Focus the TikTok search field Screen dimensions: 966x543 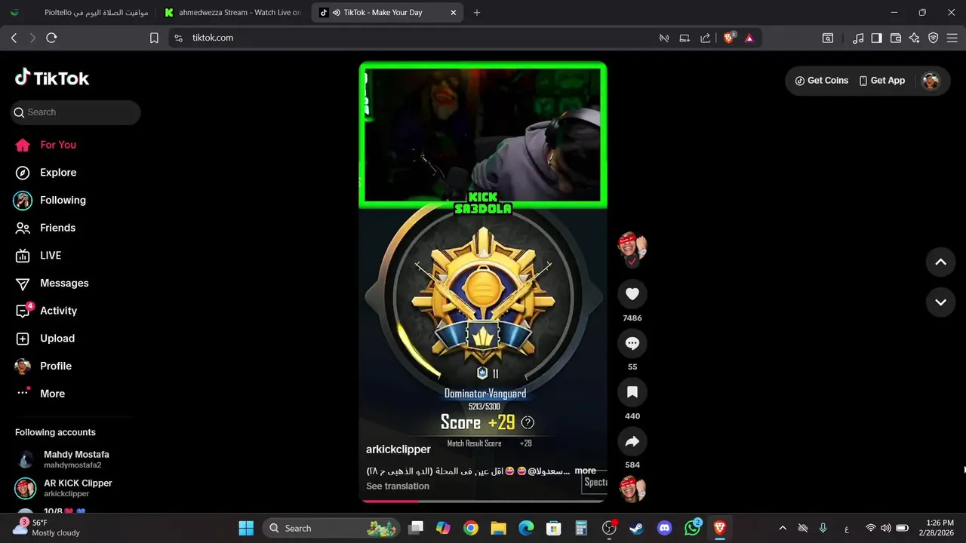tap(75, 112)
